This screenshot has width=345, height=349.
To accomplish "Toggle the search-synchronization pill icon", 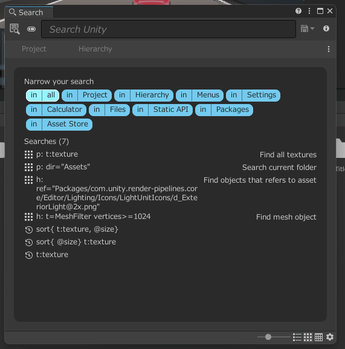I will (x=31, y=29).
